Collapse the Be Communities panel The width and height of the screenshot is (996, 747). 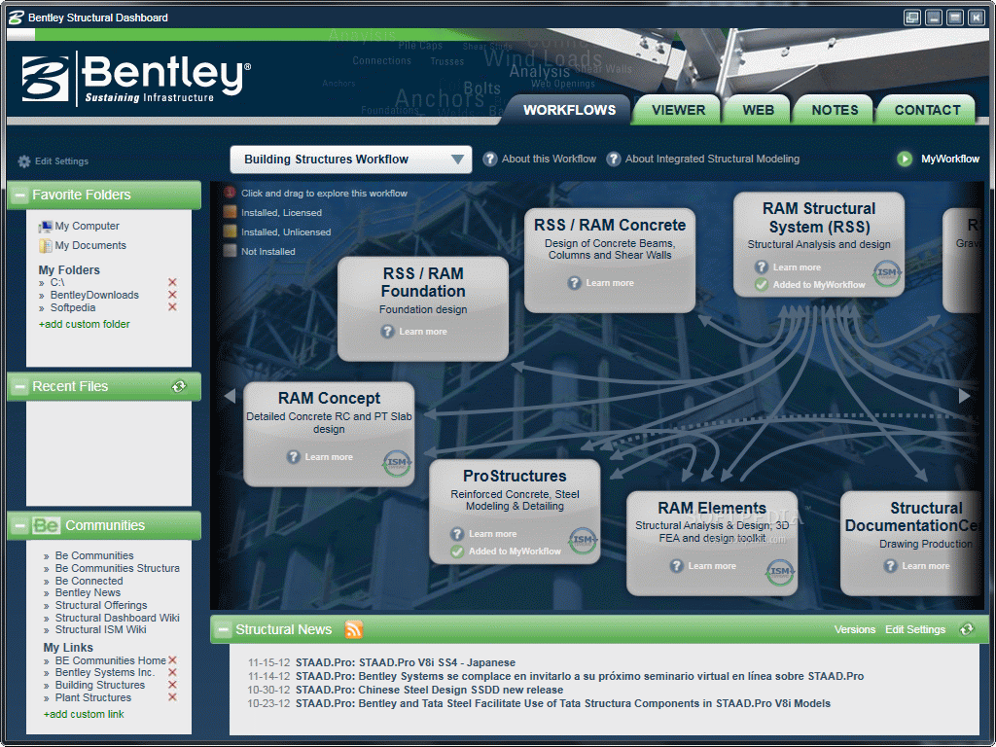[x=19, y=526]
